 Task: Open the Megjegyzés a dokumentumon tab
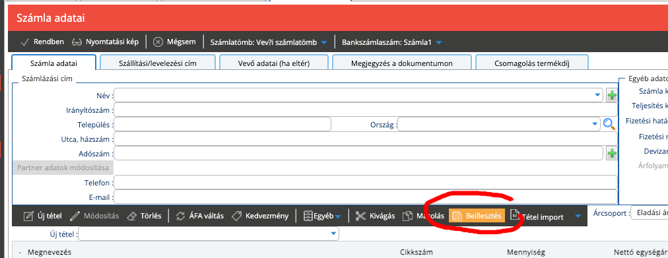click(x=402, y=63)
